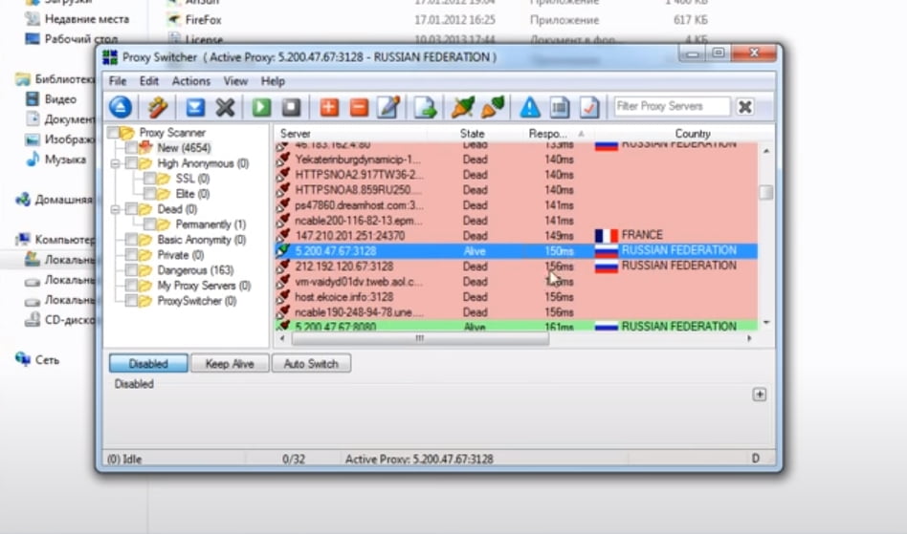Remove proxy with the red minus icon
Viewport: 907px width, 534px height.
pyautogui.click(x=359, y=107)
